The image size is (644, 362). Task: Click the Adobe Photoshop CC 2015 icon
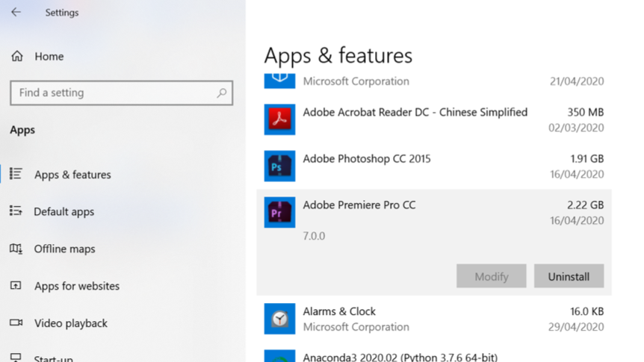279,166
